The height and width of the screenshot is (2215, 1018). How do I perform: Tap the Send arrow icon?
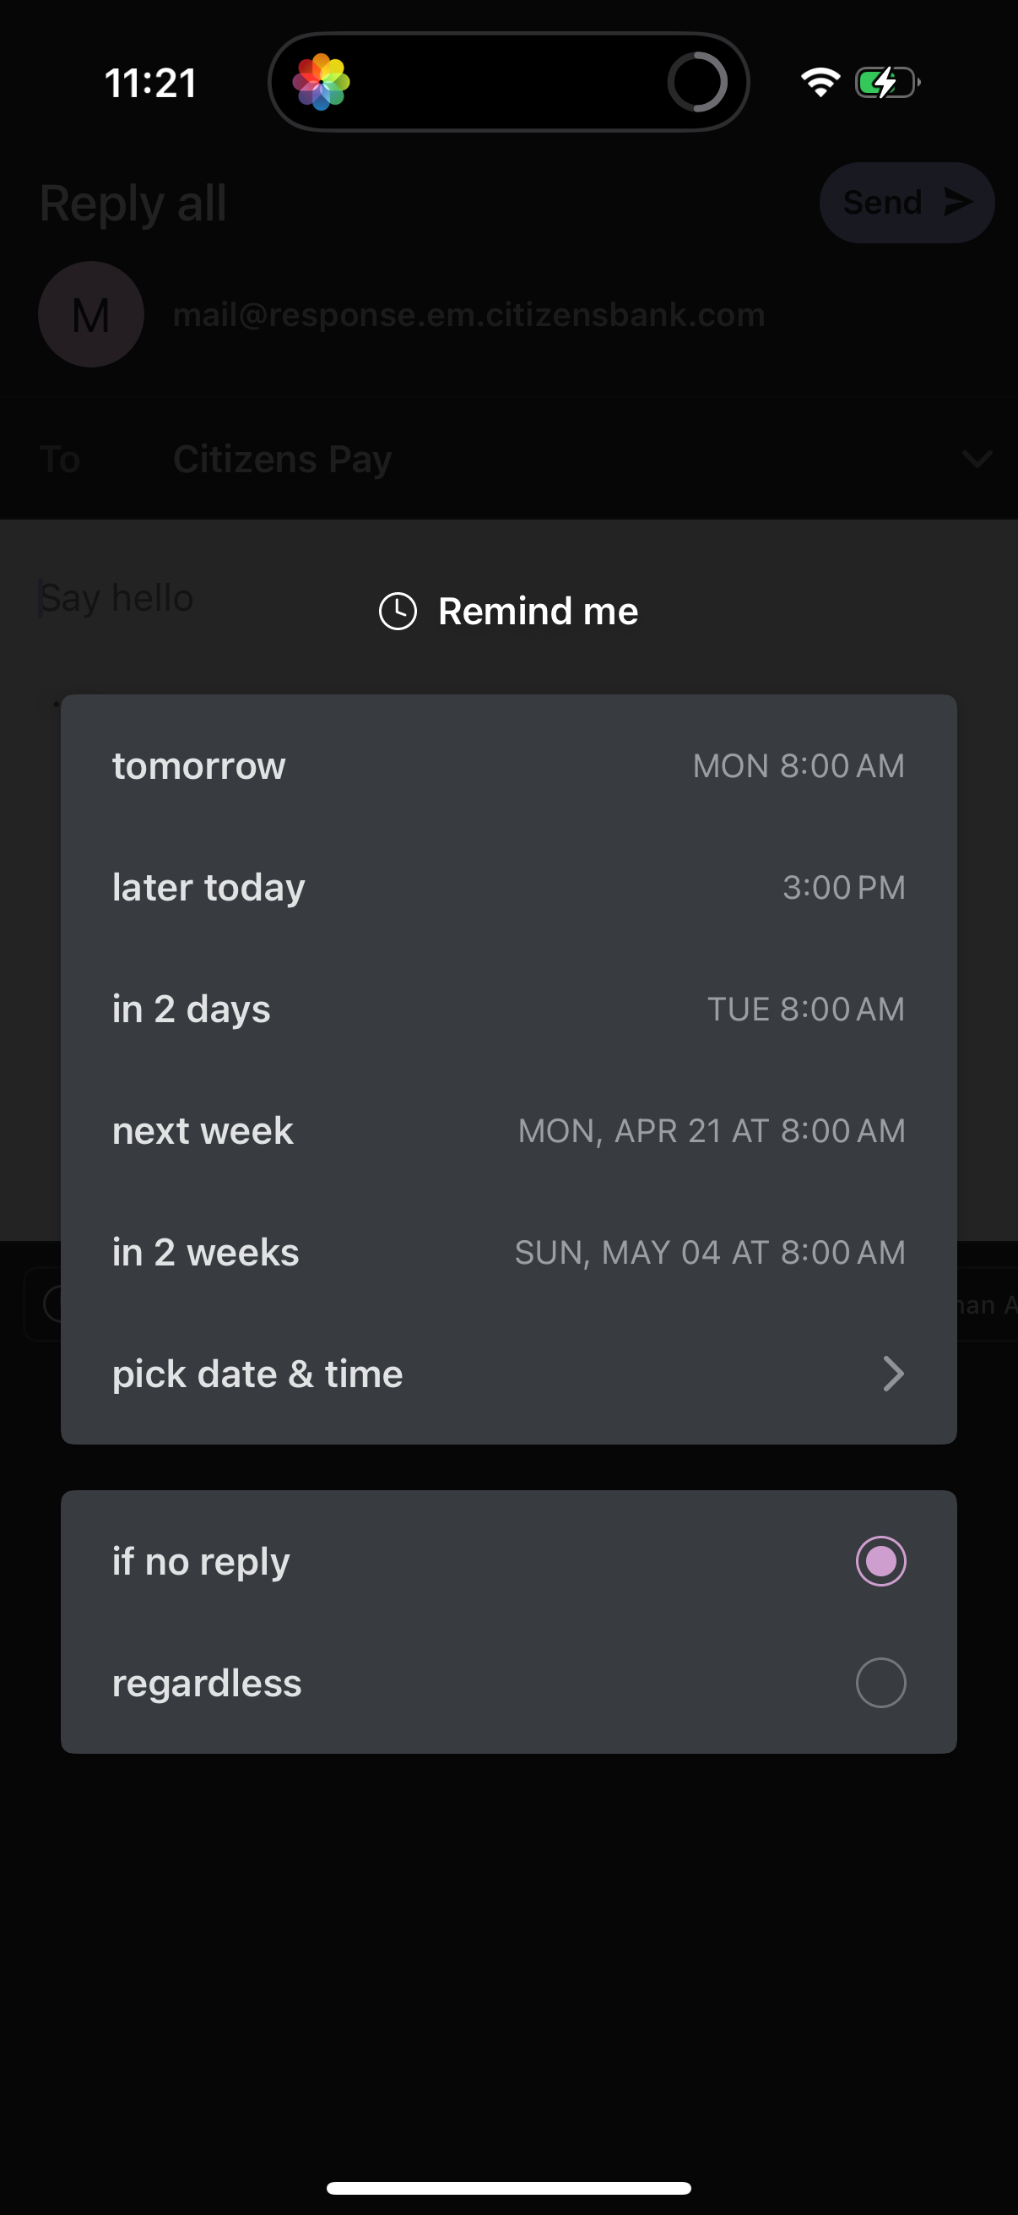(958, 202)
